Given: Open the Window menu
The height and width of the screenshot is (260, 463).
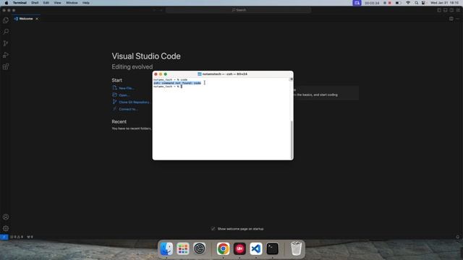Looking at the screenshot, I should pos(72,3).
